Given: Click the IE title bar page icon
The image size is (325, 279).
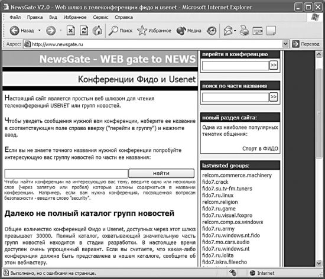Looking at the screenshot, I should pos(5,7).
